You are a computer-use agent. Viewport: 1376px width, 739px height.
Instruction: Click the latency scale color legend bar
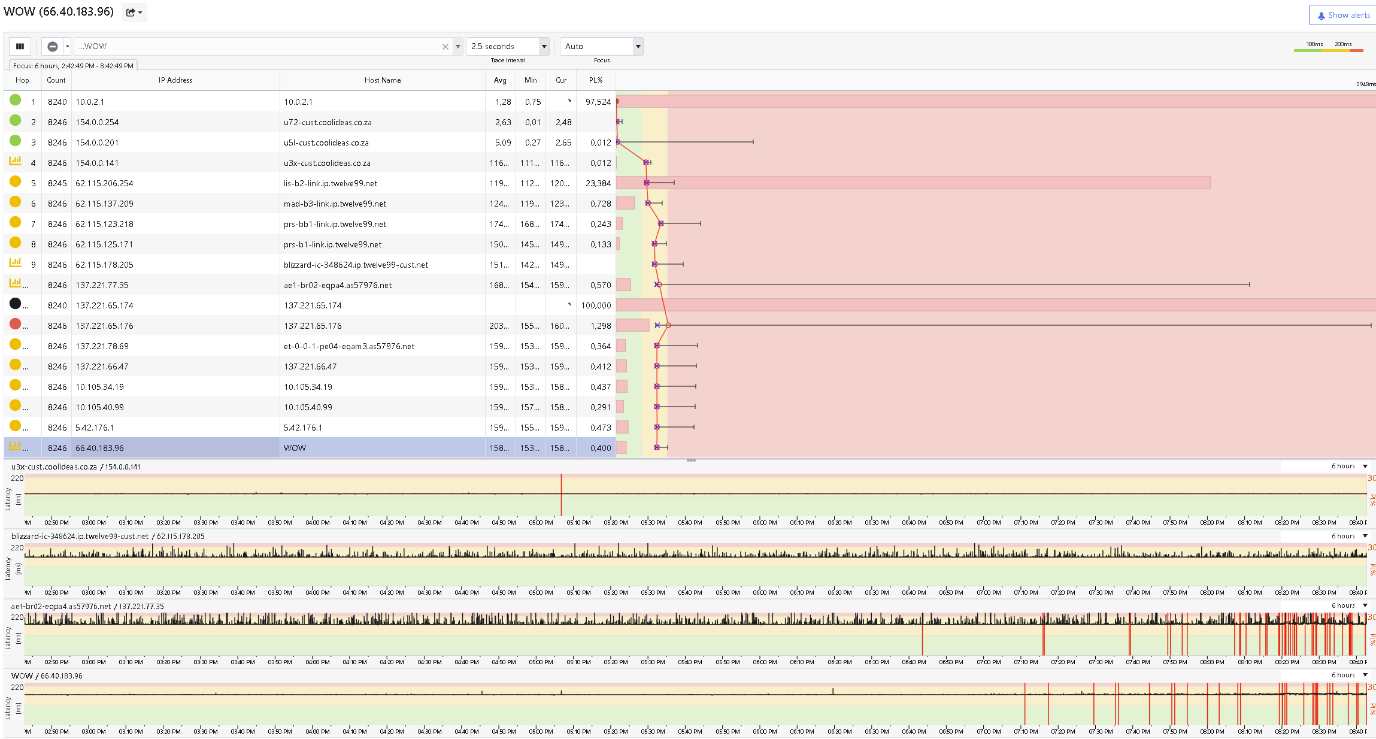(1328, 50)
